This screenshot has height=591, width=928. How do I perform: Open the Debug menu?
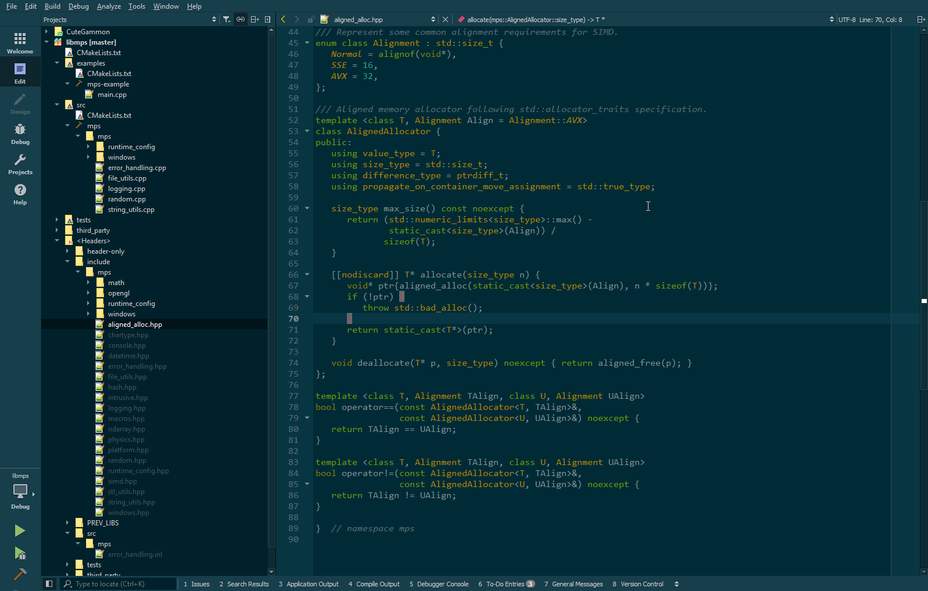(78, 6)
